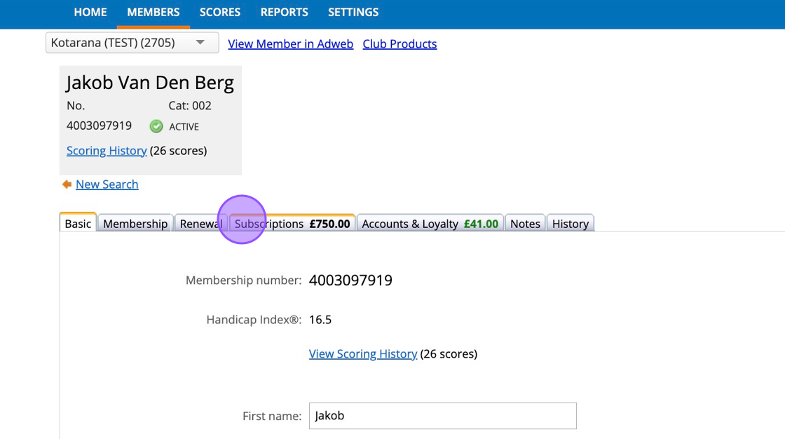
Task: Open the MEMBERS menu
Action: coord(153,13)
